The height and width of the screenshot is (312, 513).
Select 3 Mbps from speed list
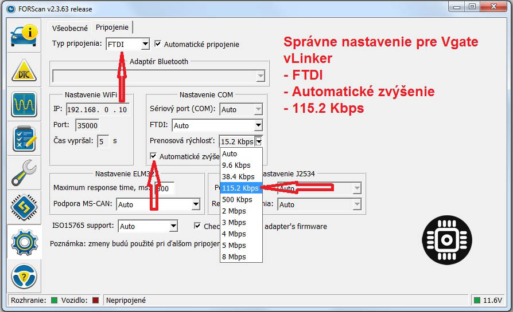coord(241,222)
